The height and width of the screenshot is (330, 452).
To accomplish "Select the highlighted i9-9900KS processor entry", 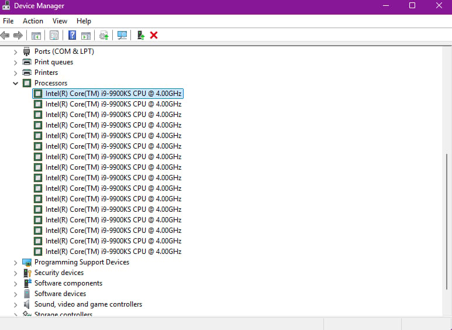I will pyautogui.click(x=108, y=94).
